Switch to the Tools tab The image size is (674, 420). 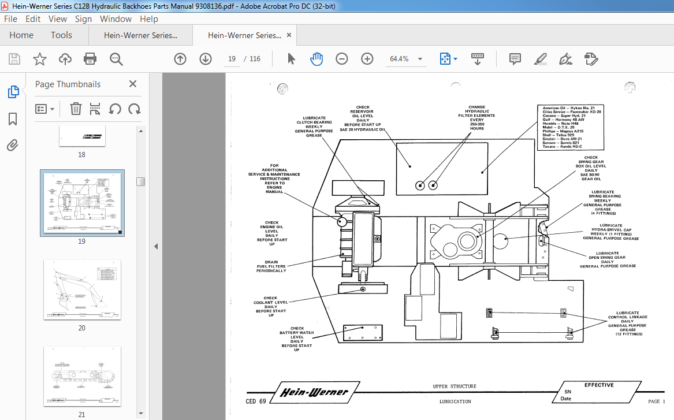click(x=61, y=35)
